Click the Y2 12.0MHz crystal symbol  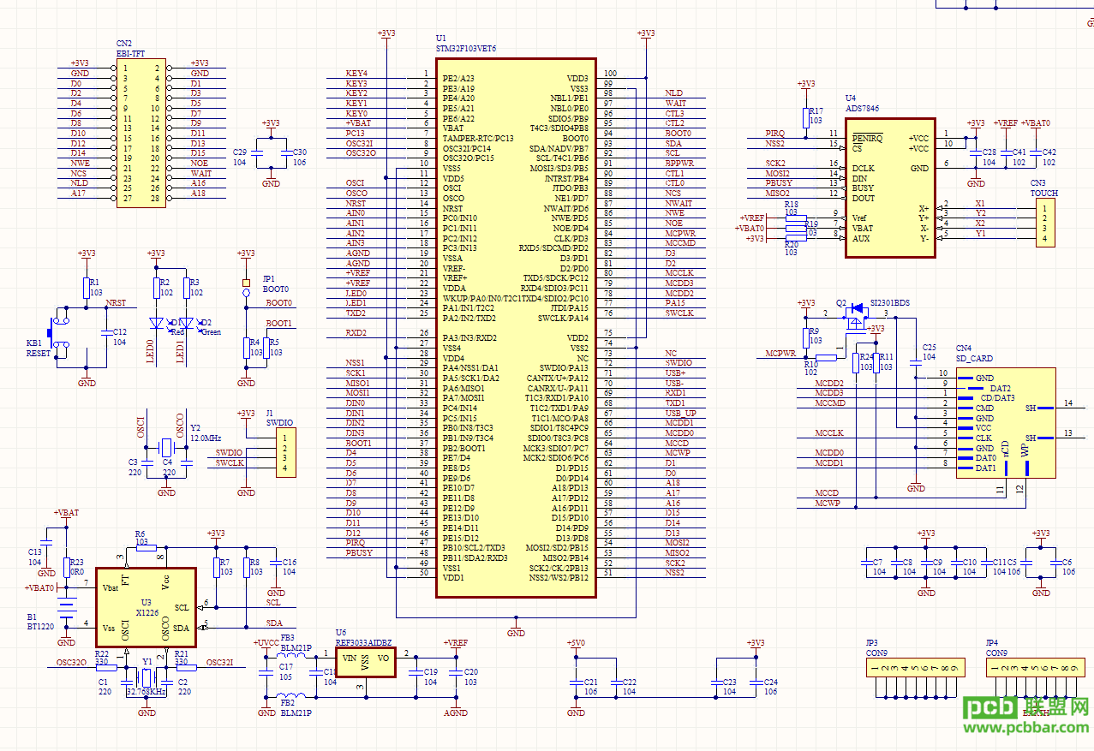[167, 448]
